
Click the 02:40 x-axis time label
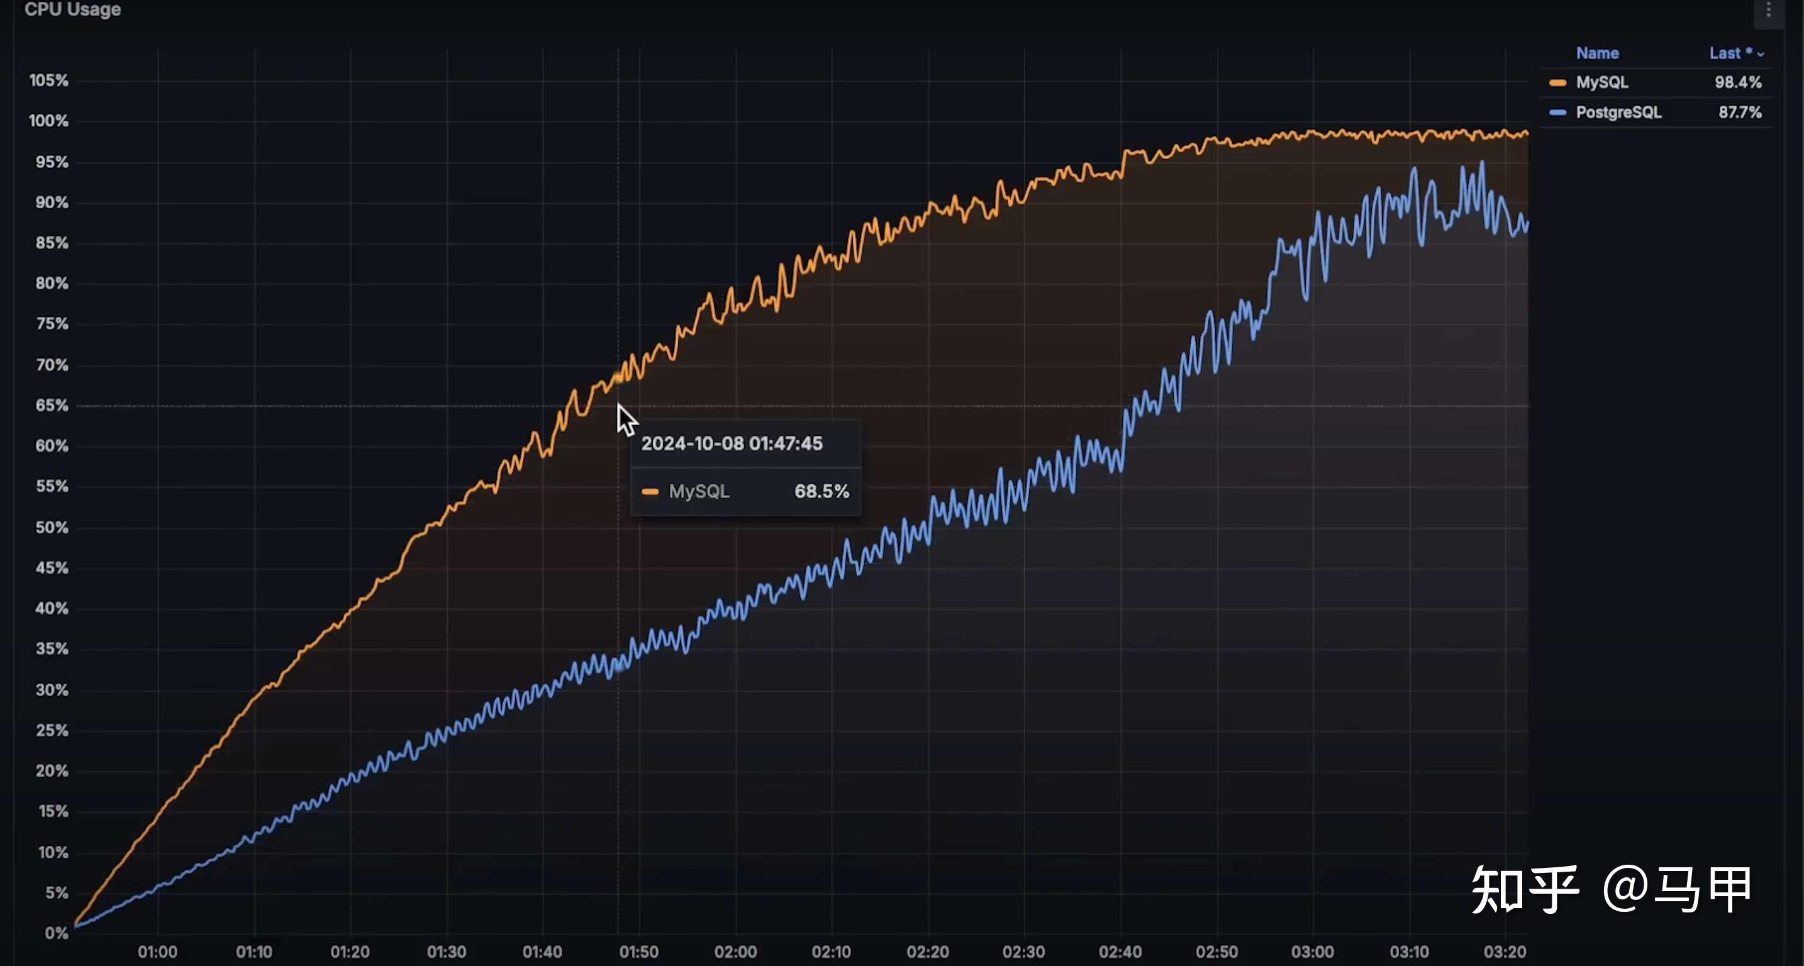click(1120, 952)
